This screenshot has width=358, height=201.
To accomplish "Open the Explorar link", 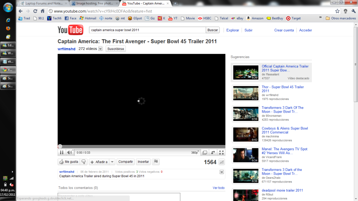I will [x=233, y=30].
